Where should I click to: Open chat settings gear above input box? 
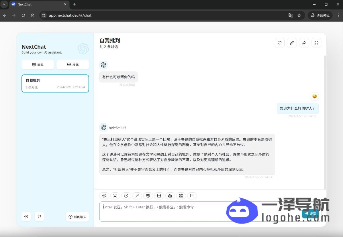(104, 196)
